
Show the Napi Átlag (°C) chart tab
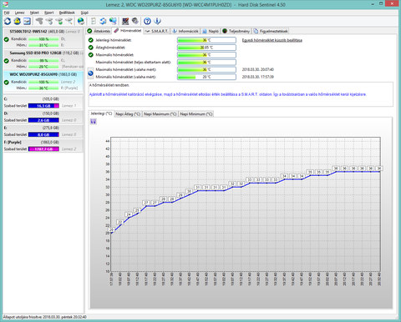click(128, 114)
